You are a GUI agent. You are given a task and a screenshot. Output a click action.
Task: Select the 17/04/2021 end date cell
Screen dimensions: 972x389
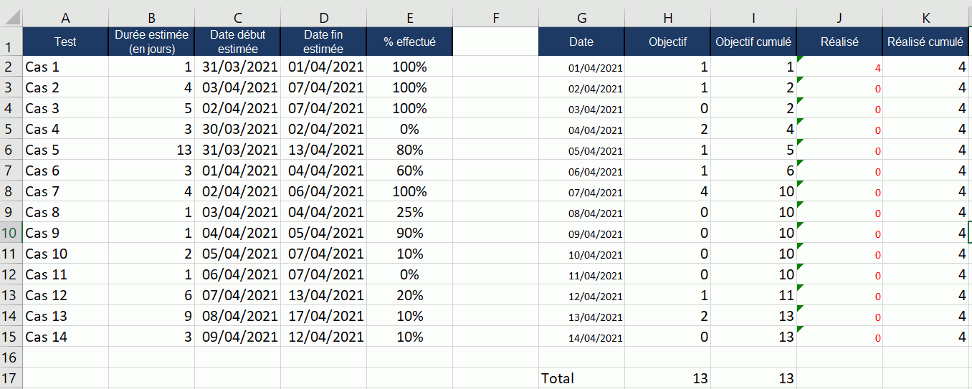coord(323,316)
